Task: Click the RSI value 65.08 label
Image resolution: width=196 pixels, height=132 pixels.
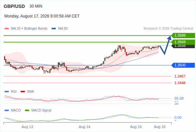Action: click(x=179, y=98)
